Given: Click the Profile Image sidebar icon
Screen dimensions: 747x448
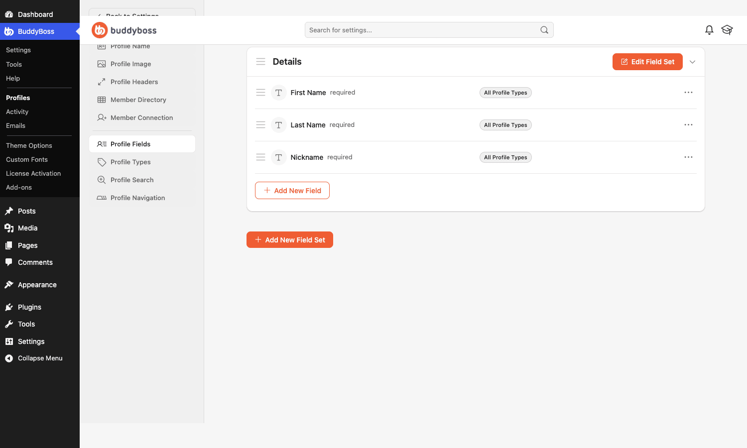Looking at the screenshot, I should (102, 64).
